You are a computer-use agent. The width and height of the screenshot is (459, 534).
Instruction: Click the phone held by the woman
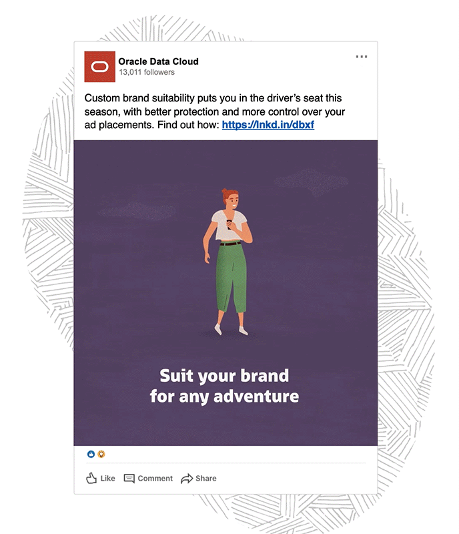point(229,224)
